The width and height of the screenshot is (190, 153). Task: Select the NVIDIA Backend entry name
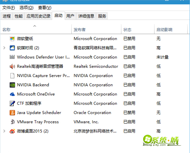pyautogui.click(x=33, y=85)
